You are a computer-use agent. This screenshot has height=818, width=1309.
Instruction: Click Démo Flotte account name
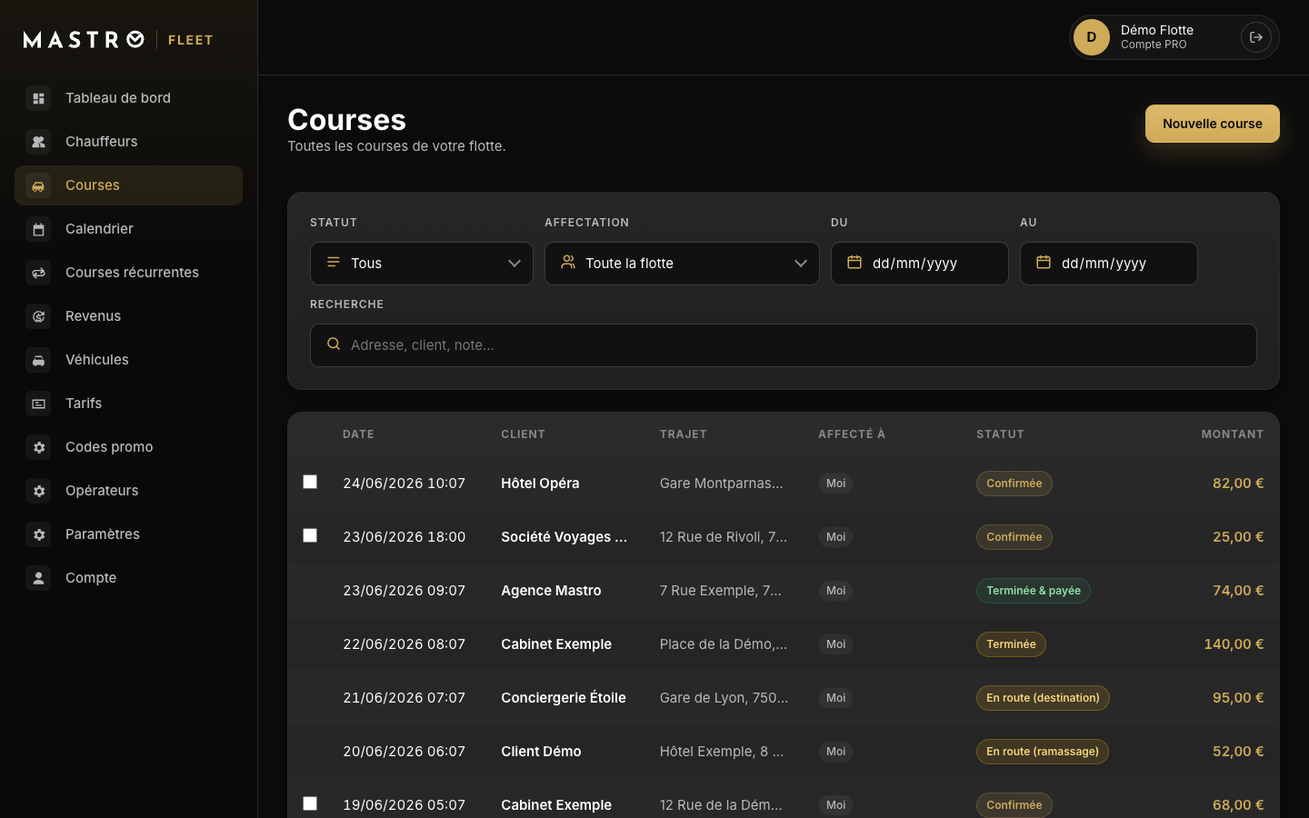pos(1157,30)
